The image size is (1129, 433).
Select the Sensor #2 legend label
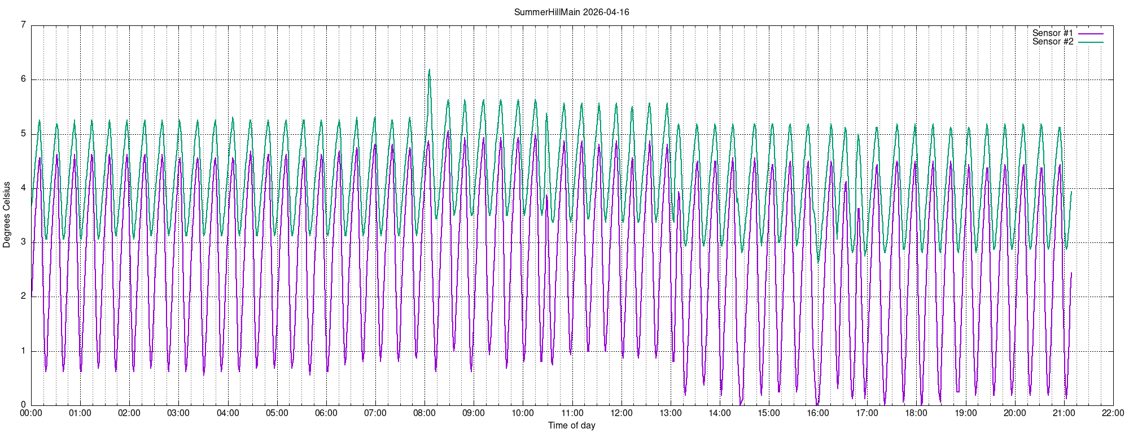(1052, 42)
